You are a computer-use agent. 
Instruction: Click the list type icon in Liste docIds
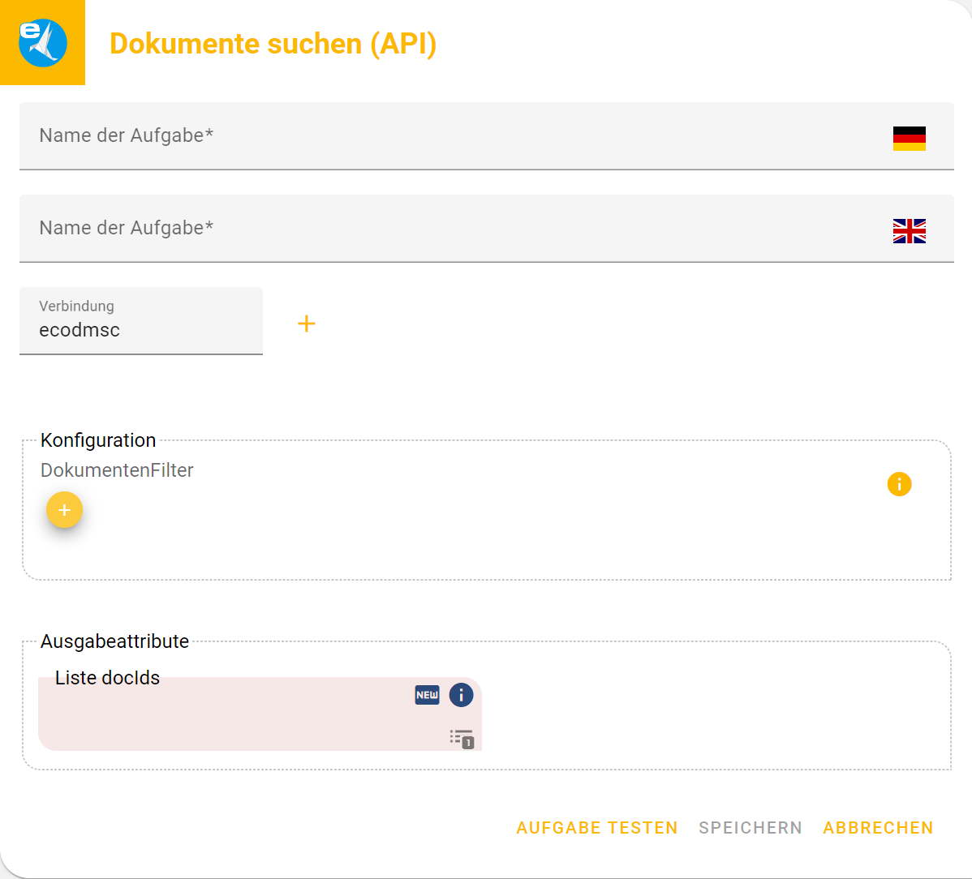[462, 739]
